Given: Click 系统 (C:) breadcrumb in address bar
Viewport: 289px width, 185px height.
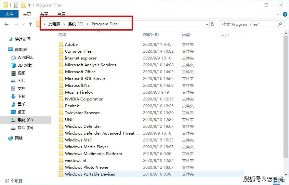Looking at the screenshot, I should pos(76,24).
